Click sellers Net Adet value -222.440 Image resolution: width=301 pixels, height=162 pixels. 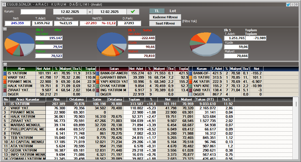point(142,38)
